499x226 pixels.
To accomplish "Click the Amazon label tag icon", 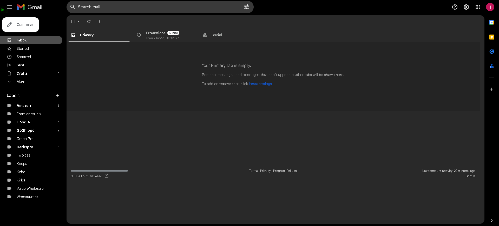I will click(x=9, y=105).
